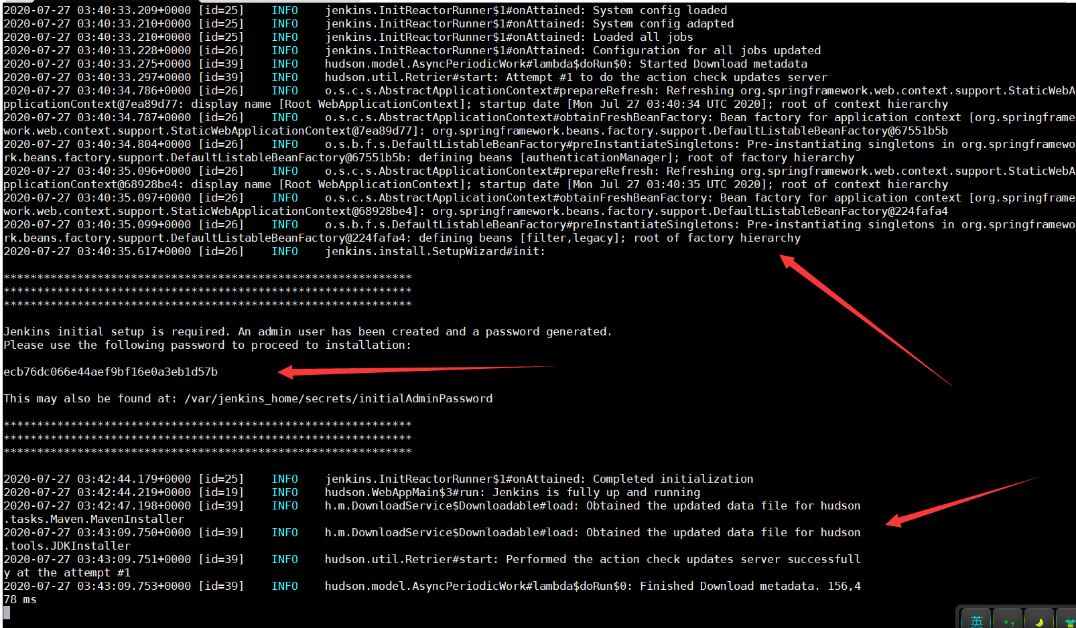Click '.tools.JDKInstaller' text

[67, 546]
